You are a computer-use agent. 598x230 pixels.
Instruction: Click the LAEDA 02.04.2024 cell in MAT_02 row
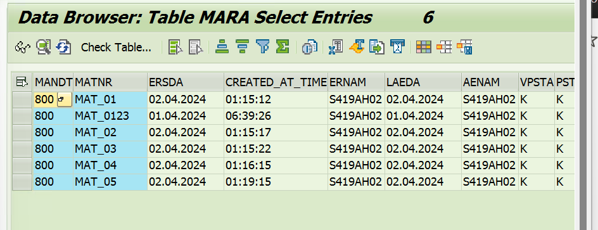(x=423, y=132)
